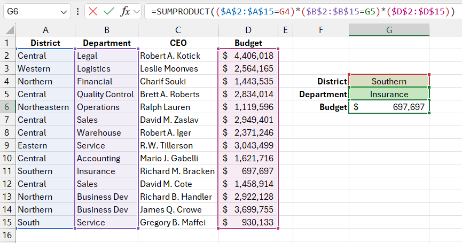Select the Warehouse department cell
The height and width of the screenshot is (243, 462).
point(107,132)
